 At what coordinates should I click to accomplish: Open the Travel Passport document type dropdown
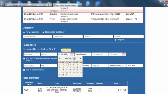click(x=83, y=54)
